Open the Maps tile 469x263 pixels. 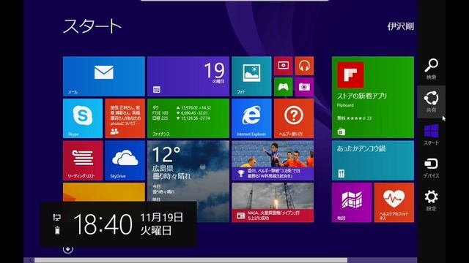(352, 202)
